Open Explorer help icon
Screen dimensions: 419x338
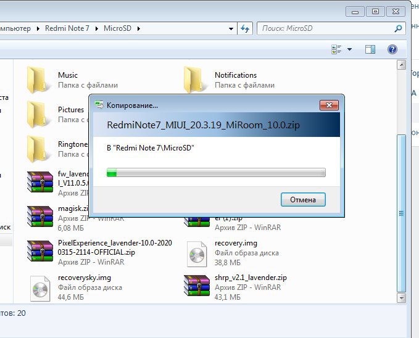(392, 49)
